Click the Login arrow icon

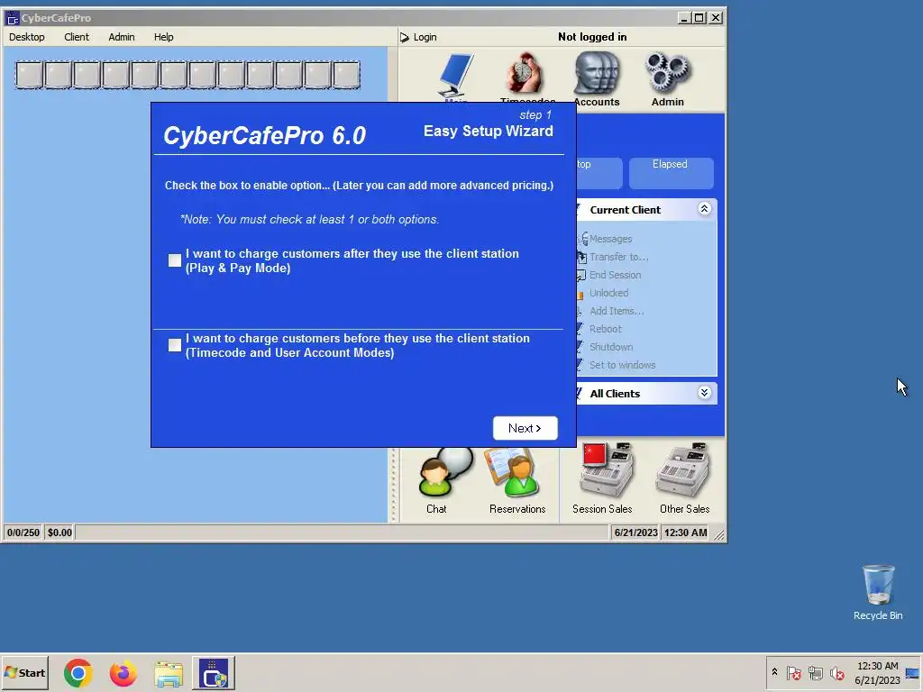coord(405,37)
